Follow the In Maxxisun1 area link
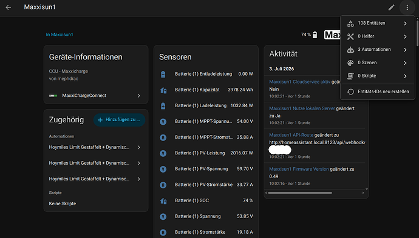Screen dimensions: 419x238 tap(60, 35)
